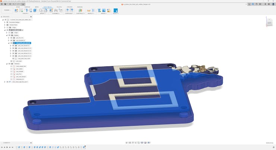Click the Measure icon in the Inspect group

[89, 10]
